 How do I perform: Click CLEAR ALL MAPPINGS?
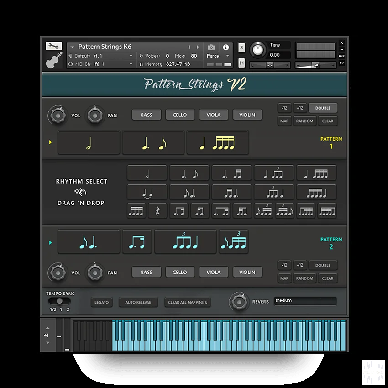tap(188, 302)
